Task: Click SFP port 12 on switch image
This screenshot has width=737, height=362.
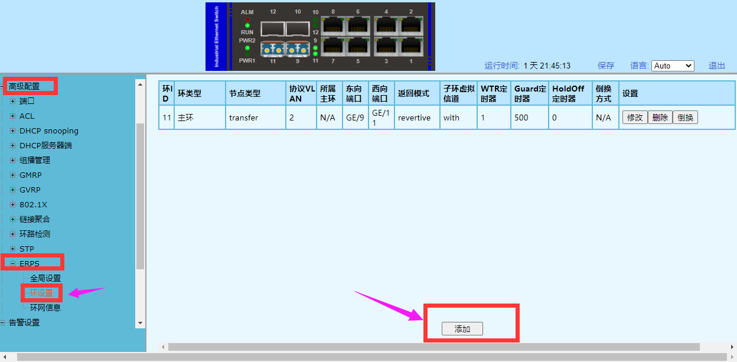Action: point(273,28)
